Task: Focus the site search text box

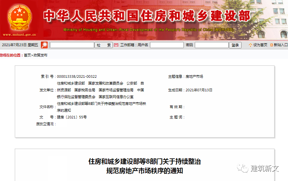Action: 72,45
